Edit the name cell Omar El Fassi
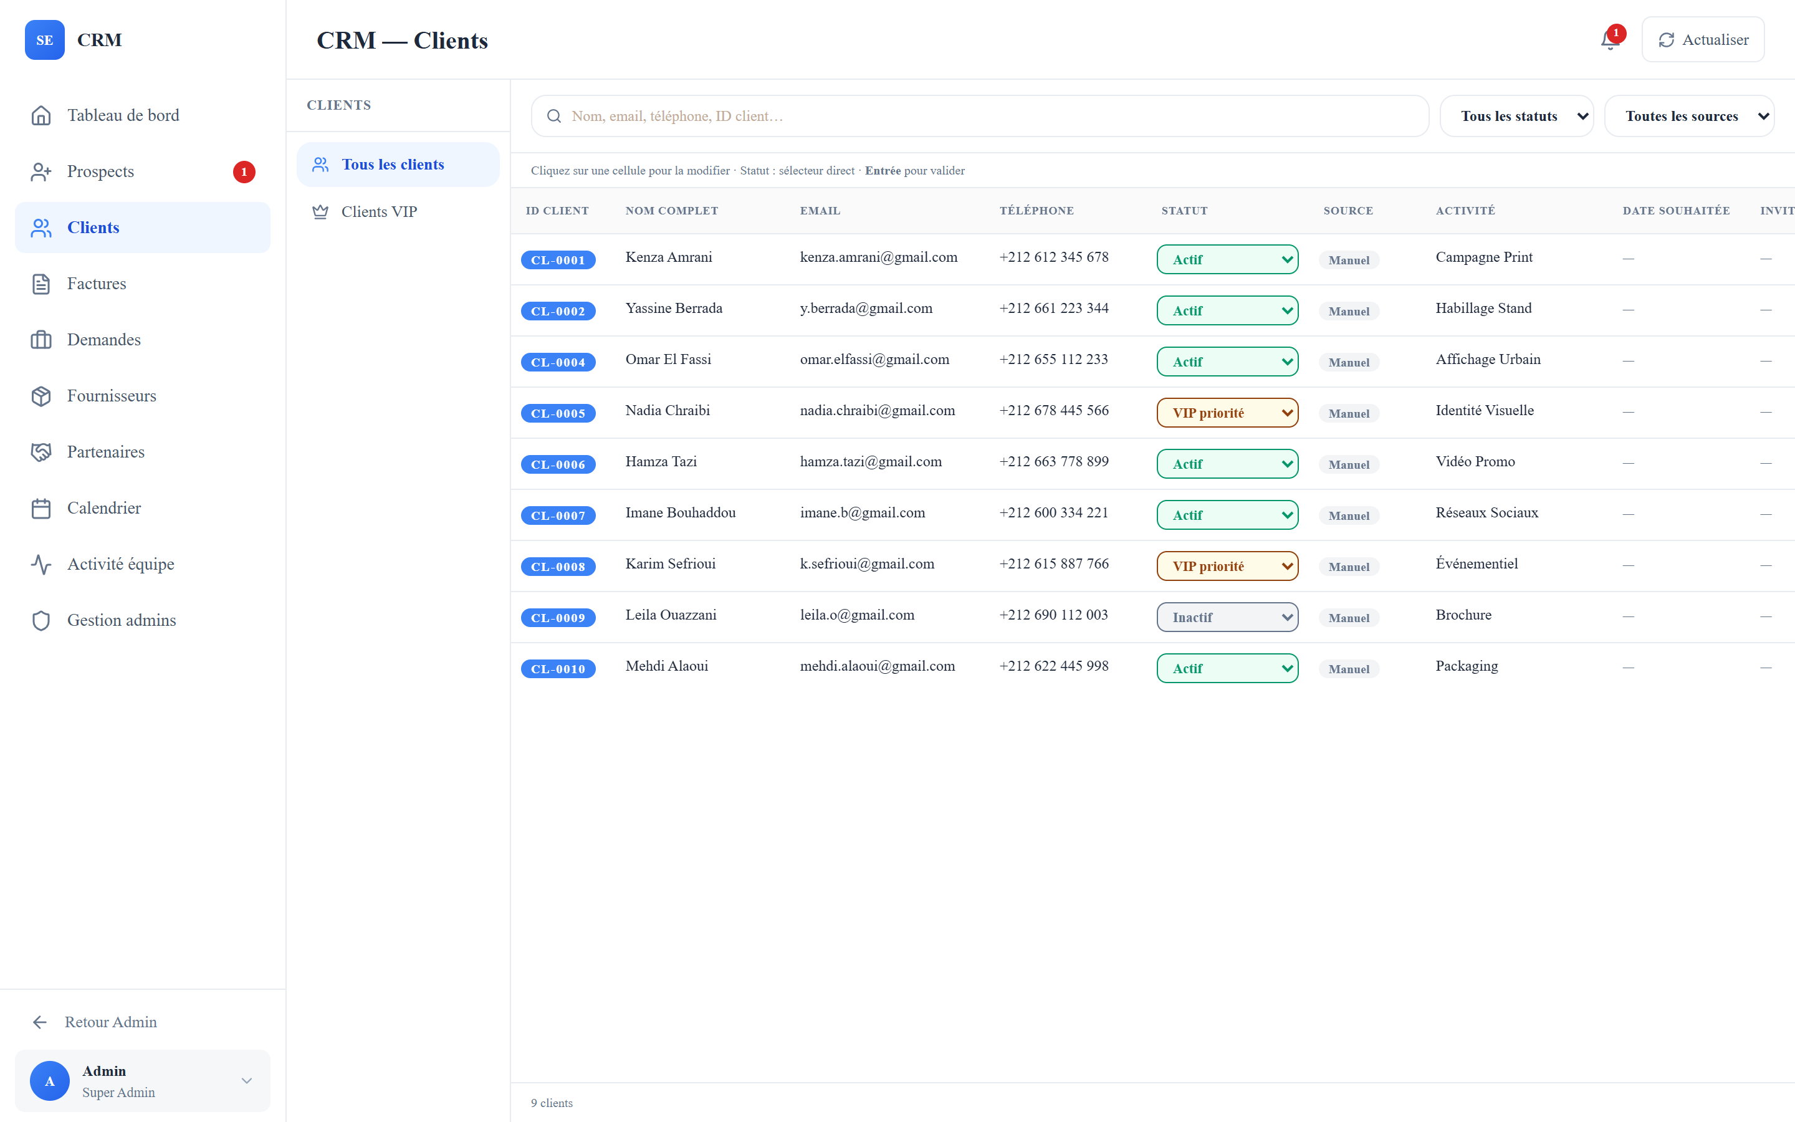 point(668,360)
